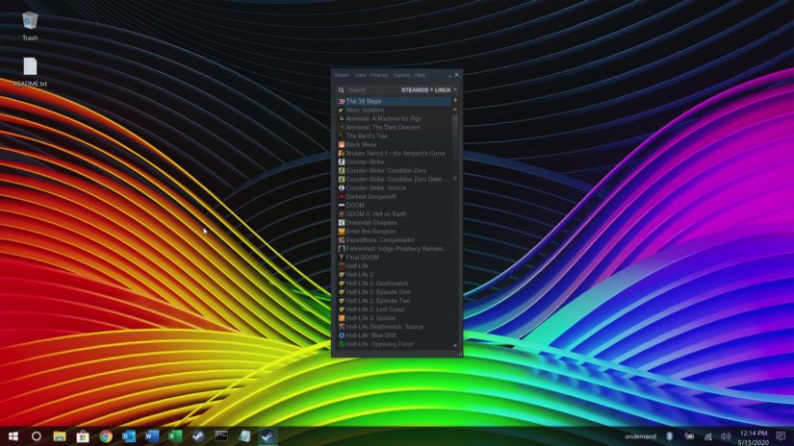This screenshot has height=446, width=794.
Task: Click the search magnifier icon in Steam
Action: [341, 89]
